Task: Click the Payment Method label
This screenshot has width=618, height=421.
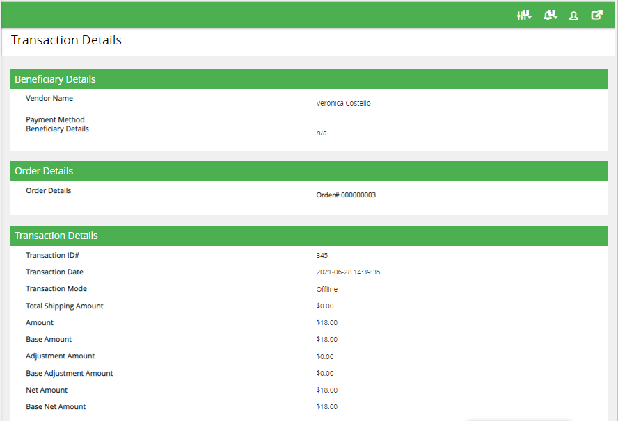Action: pos(55,119)
